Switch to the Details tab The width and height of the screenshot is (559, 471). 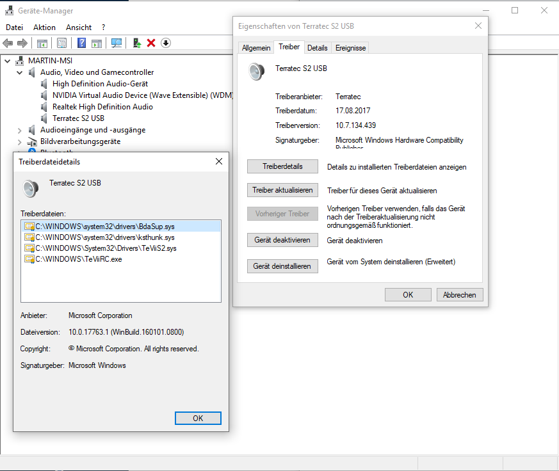(x=317, y=48)
